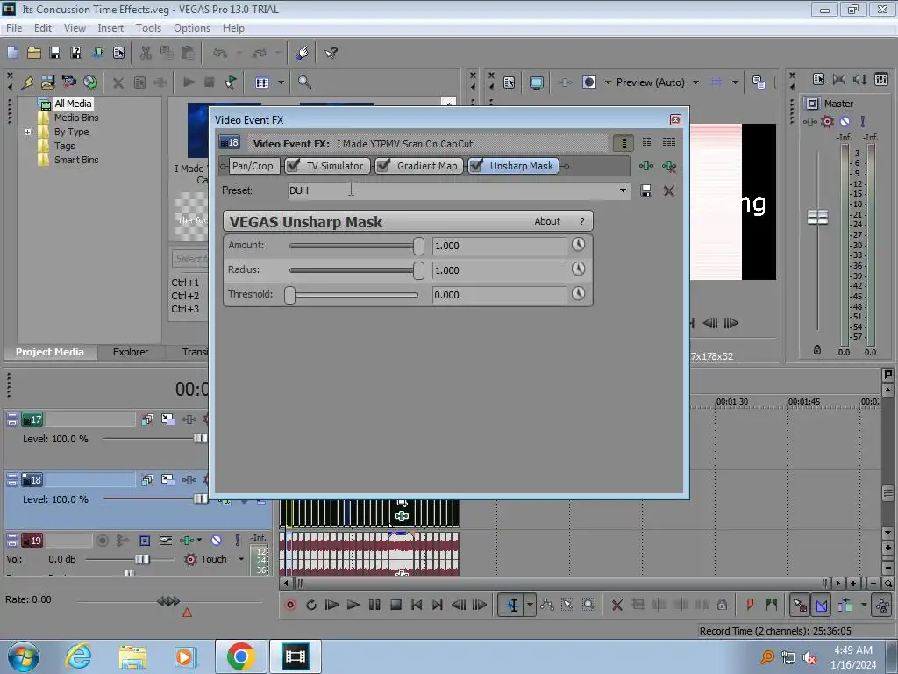The height and width of the screenshot is (674, 898).
Task: Toggle track 19 solo exclamation icon
Action: click(x=237, y=540)
